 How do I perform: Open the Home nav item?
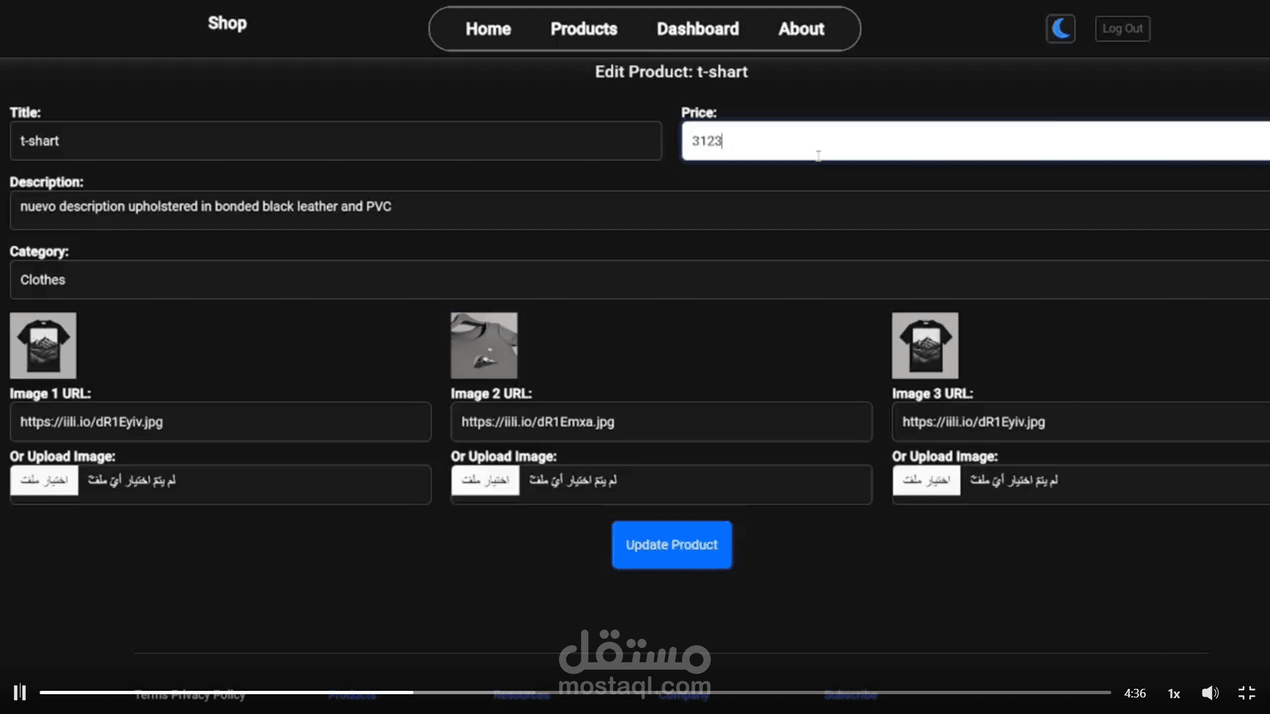click(x=488, y=29)
